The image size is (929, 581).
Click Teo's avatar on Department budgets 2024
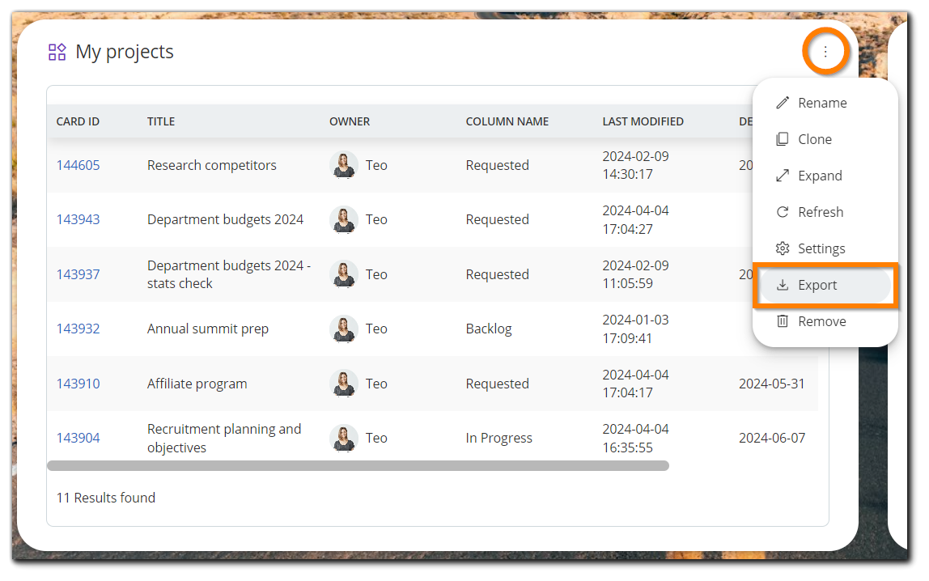pyautogui.click(x=343, y=219)
